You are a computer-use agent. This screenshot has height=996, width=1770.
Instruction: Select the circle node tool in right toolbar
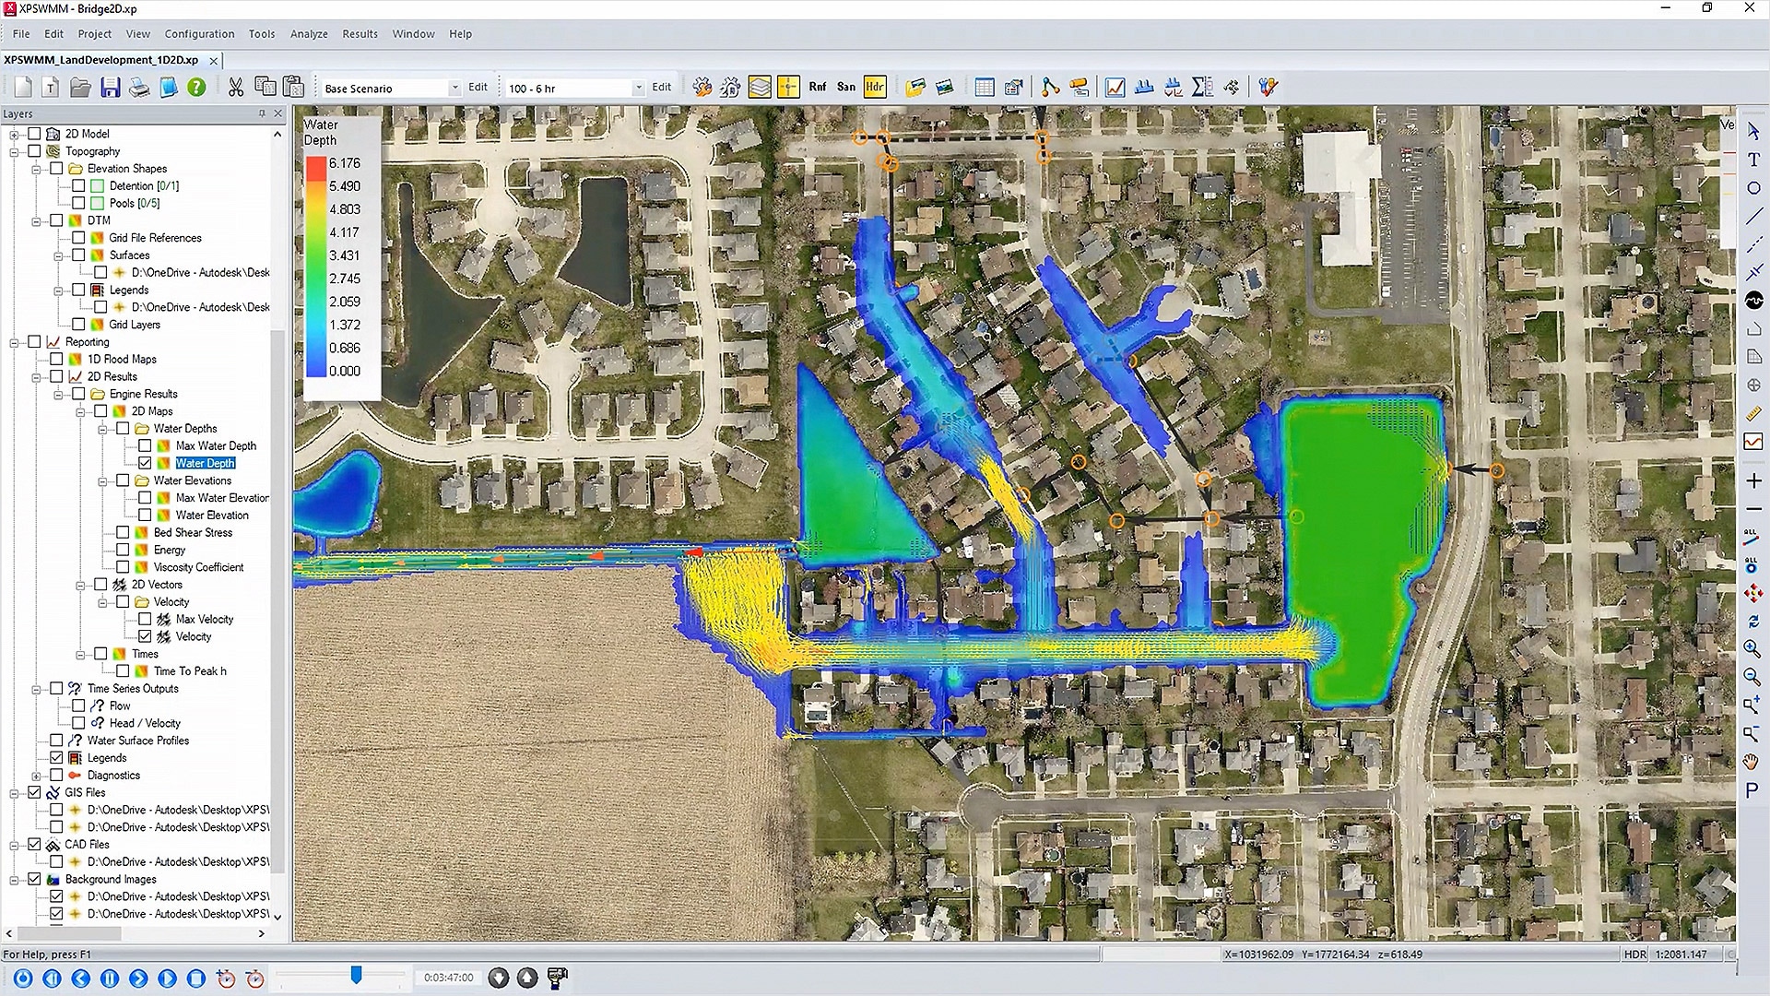(x=1752, y=188)
